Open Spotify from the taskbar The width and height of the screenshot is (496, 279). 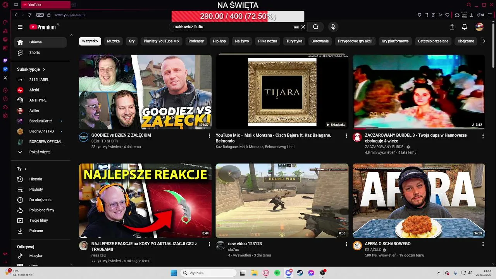tap(277, 273)
